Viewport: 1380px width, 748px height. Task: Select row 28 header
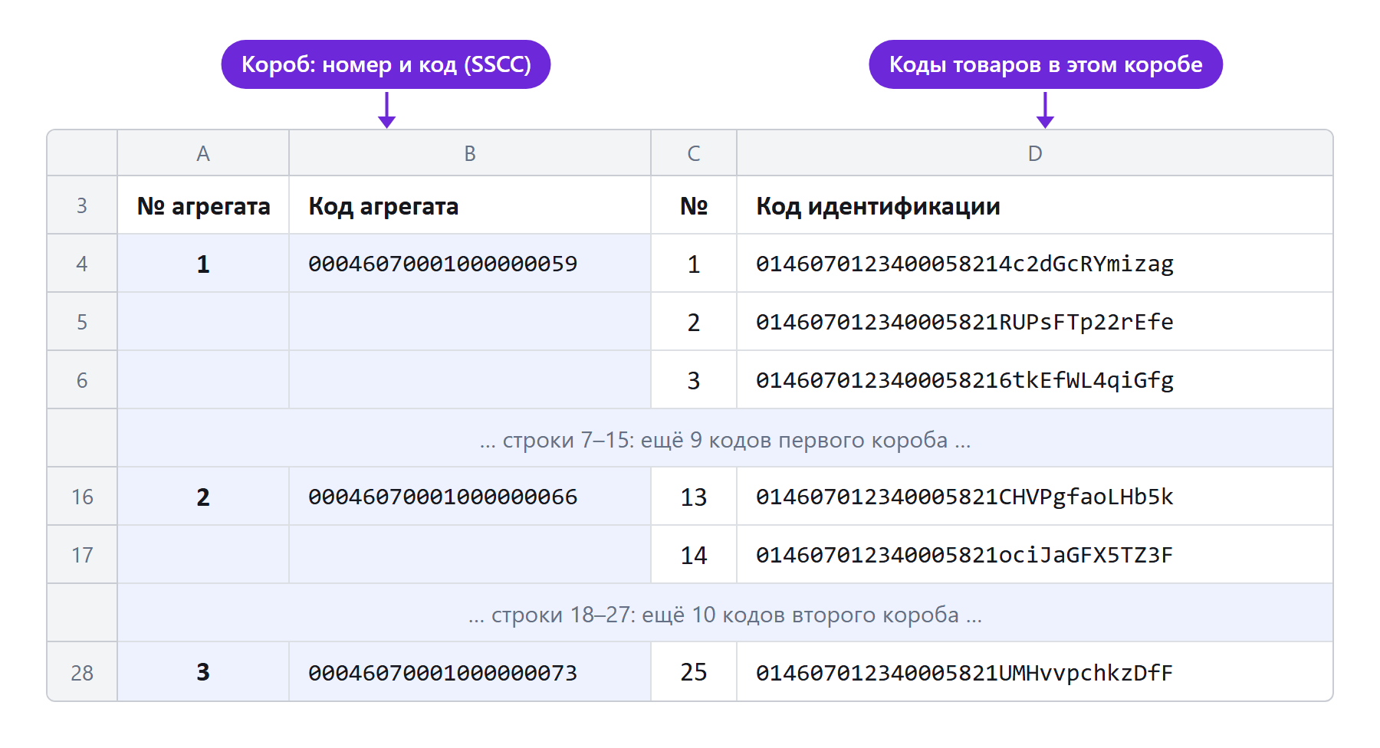pyautogui.click(x=82, y=672)
